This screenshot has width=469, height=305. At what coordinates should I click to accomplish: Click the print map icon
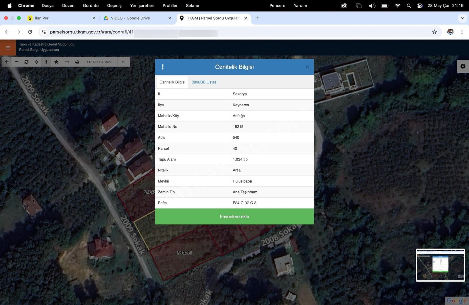point(77,62)
